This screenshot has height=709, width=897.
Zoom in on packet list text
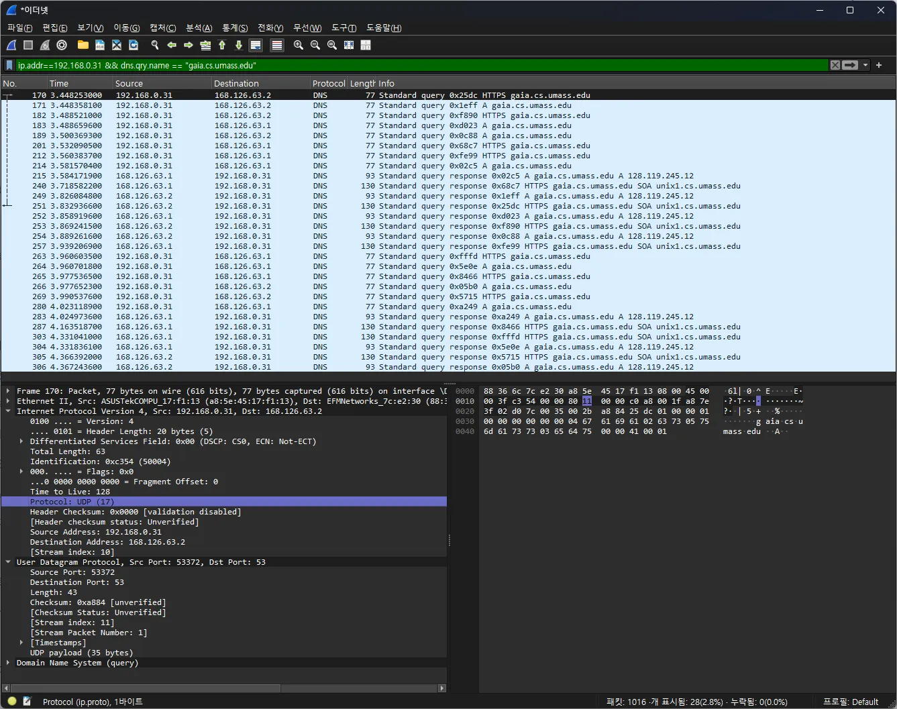click(299, 45)
